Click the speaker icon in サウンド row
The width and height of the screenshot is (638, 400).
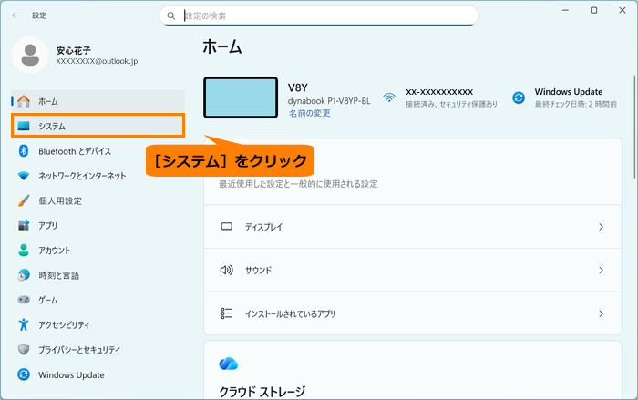click(x=227, y=271)
